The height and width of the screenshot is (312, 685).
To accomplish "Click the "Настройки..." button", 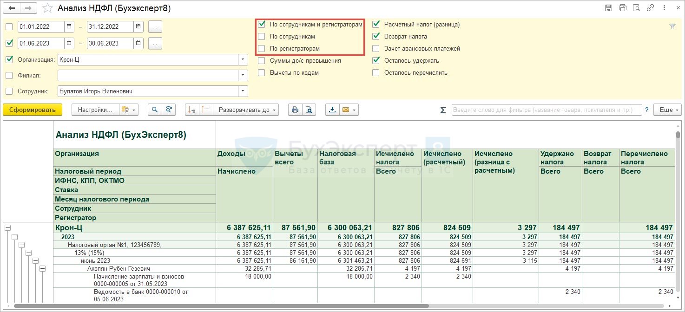I will coord(95,110).
